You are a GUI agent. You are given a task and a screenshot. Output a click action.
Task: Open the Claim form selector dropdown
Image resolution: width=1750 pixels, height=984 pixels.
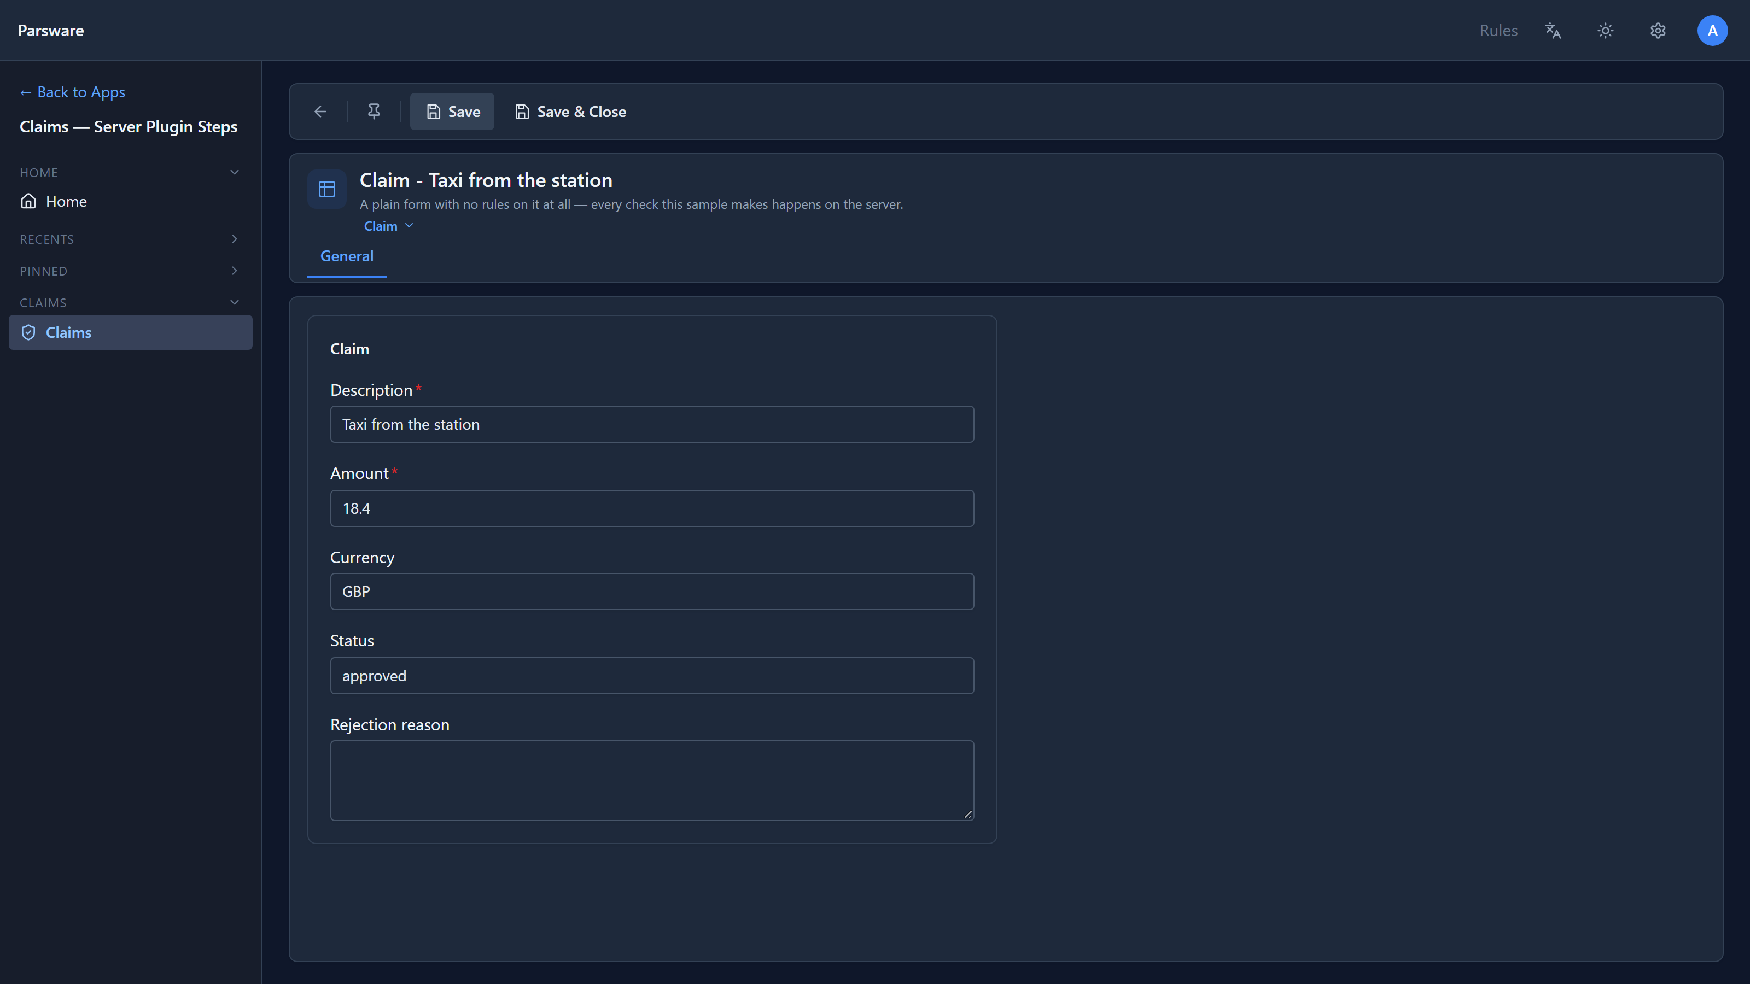pos(389,226)
